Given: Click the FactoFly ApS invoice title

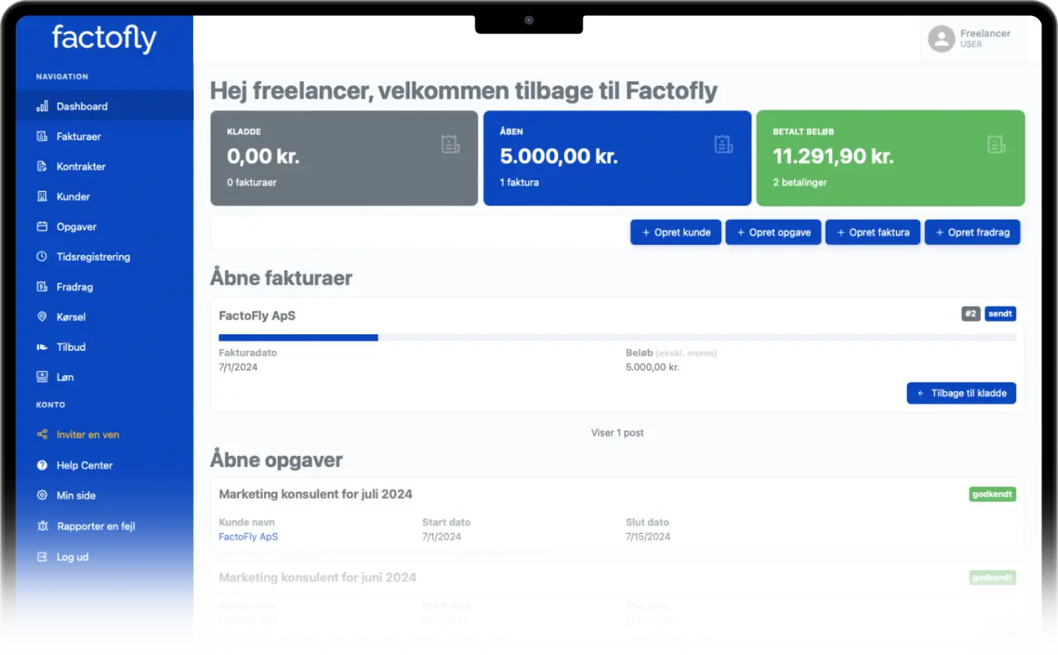Looking at the screenshot, I should 257,316.
